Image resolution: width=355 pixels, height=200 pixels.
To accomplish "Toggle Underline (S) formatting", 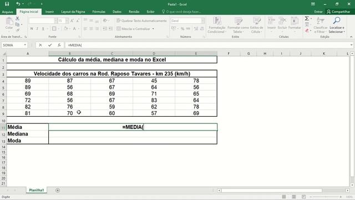I will [43, 28].
